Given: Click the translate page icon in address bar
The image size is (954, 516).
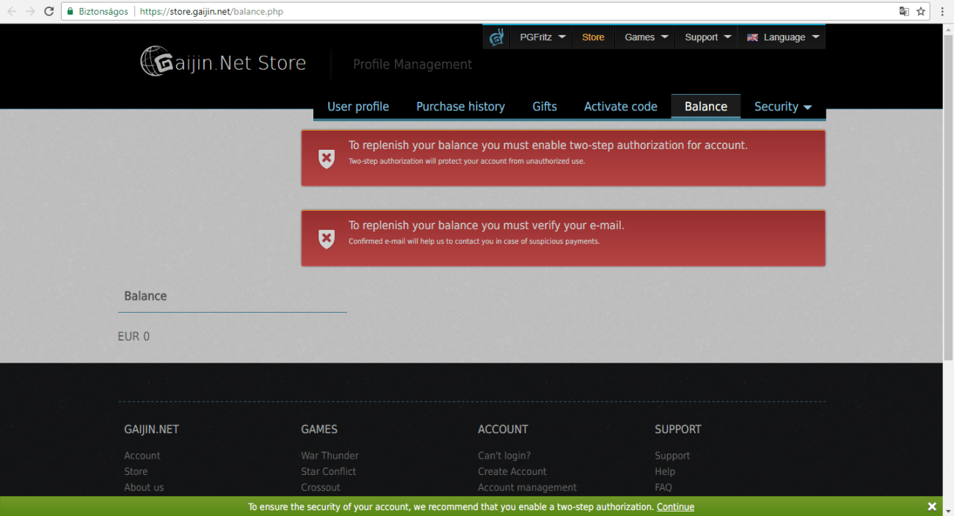Looking at the screenshot, I should click(x=904, y=11).
